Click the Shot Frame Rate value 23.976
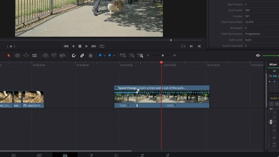The width and height of the screenshot is (279, 157). [249, 22]
